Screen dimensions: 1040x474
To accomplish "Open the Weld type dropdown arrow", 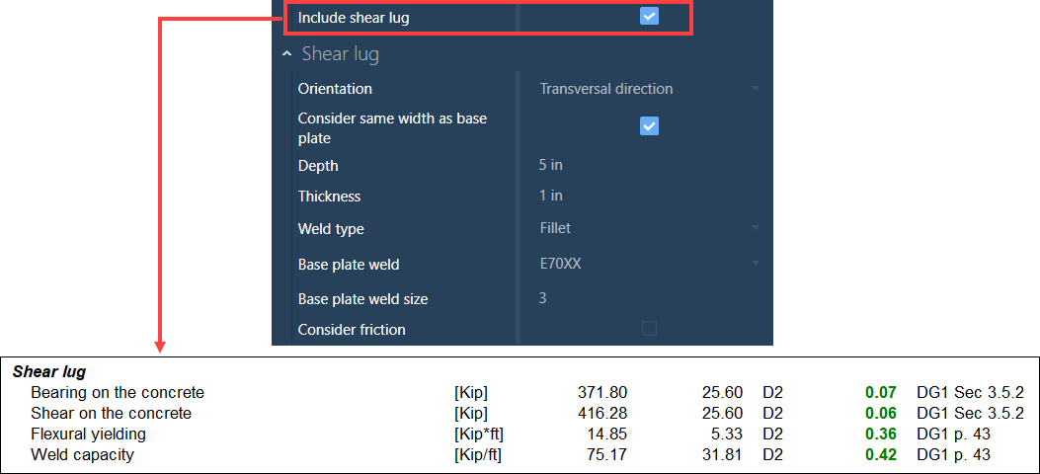I will pos(756,228).
